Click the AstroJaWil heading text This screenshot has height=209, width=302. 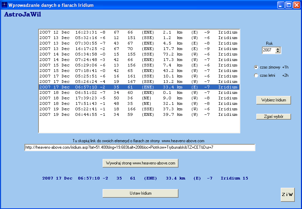pyautogui.click(x=23, y=14)
